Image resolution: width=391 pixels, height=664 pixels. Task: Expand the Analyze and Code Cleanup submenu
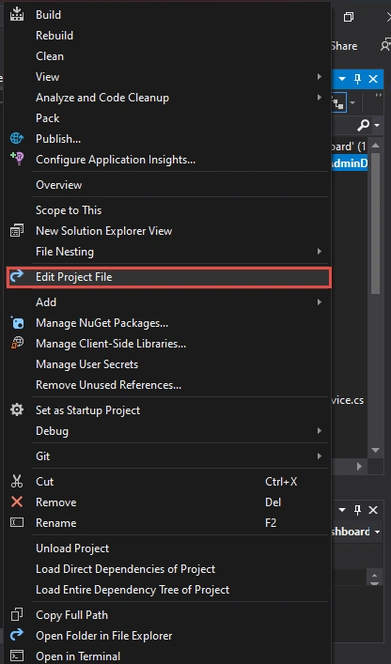click(319, 98)
